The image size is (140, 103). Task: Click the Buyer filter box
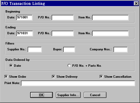point(69,50)
